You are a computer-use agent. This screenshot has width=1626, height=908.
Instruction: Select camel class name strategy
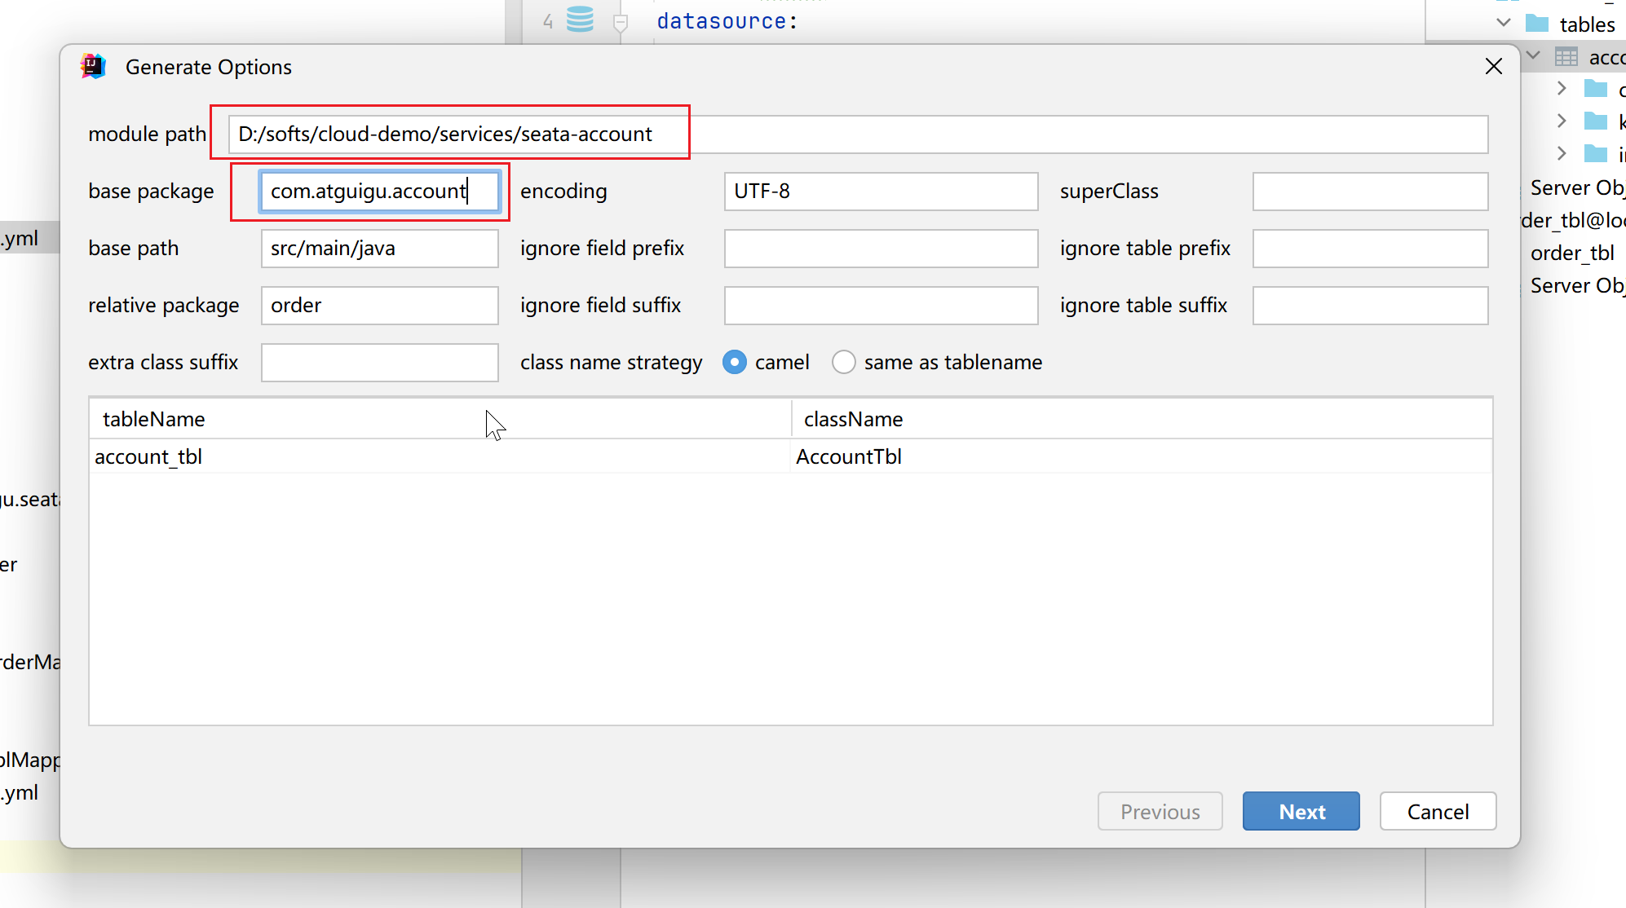(x=735, y=362)
